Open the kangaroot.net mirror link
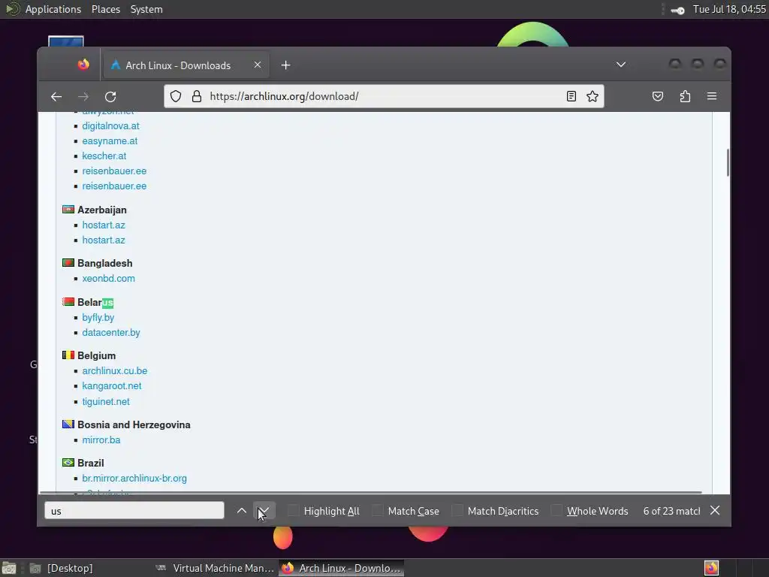This screenshot has width=769, height=577. (112, 386)
